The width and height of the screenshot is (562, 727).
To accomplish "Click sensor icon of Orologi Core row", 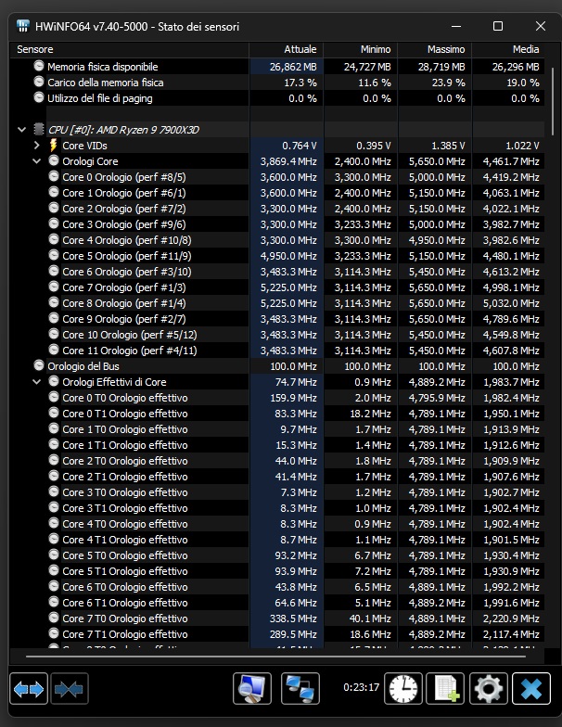I will click(54, 161).
